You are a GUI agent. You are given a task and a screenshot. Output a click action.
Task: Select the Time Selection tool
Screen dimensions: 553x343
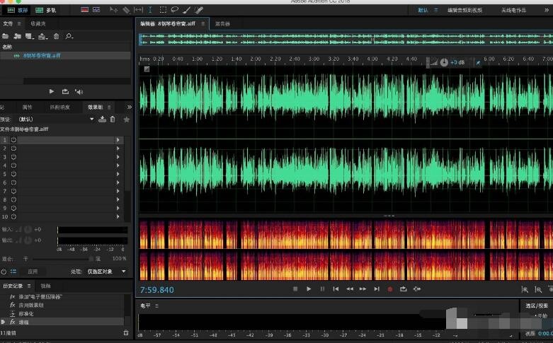pos(150,10)
